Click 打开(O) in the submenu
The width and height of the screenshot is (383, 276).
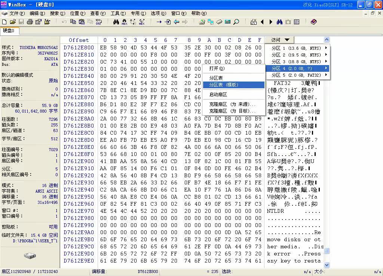(x=234, y=68)
